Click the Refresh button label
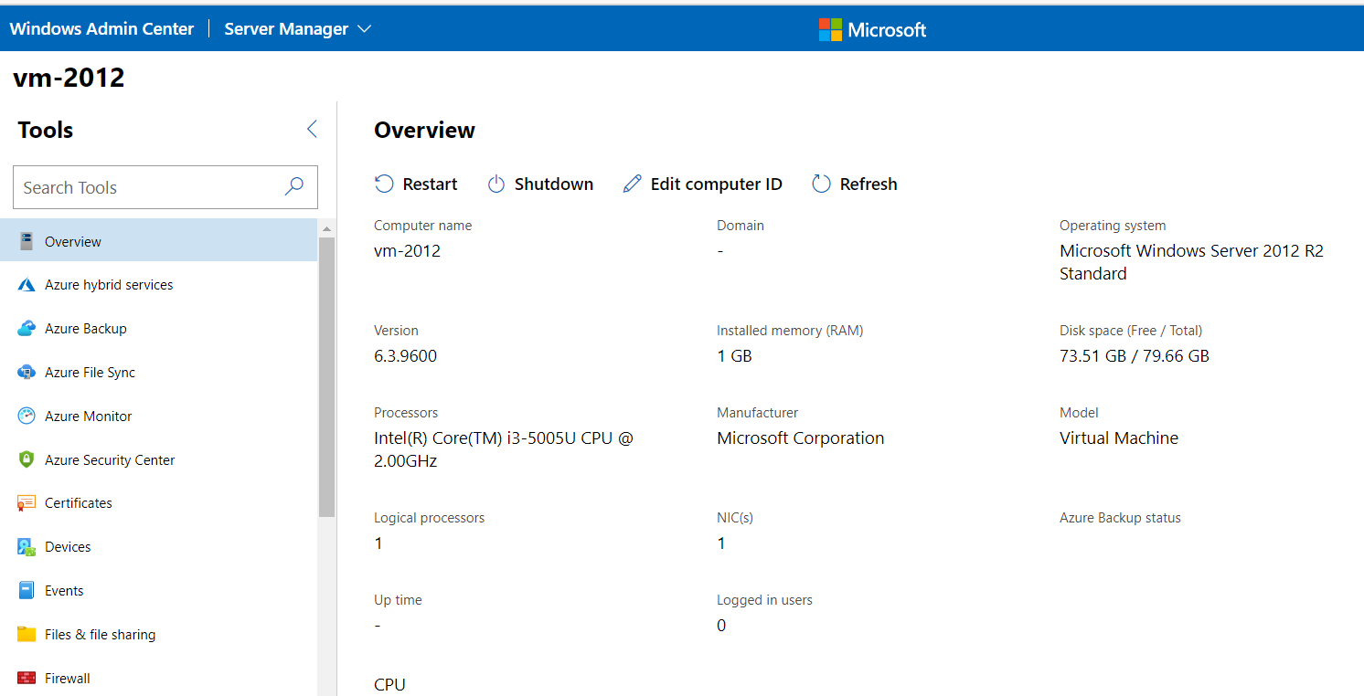Viewport: 1364px width, 696px height. (868, 185)
